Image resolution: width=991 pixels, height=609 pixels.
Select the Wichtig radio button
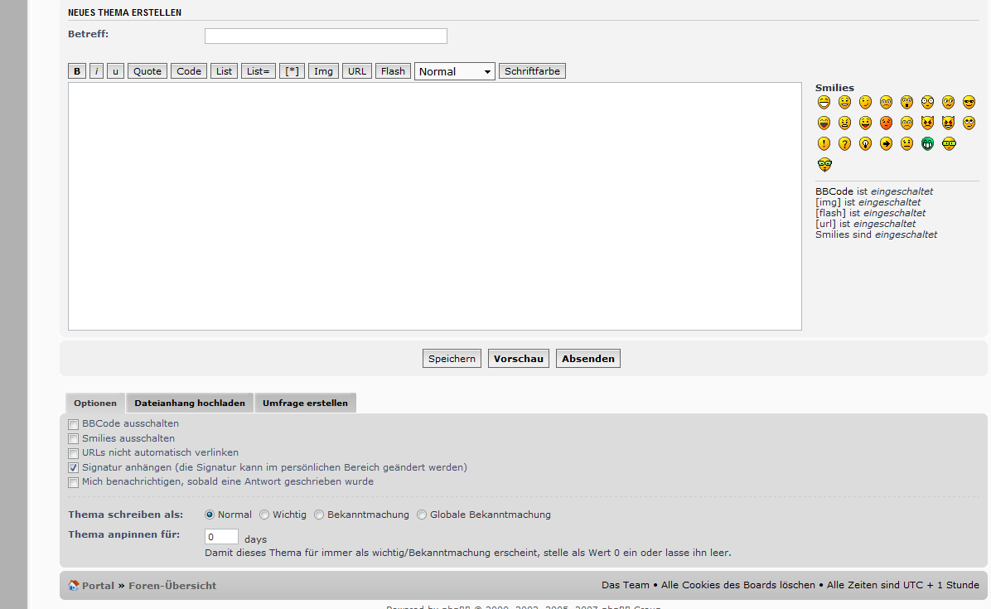264,515
